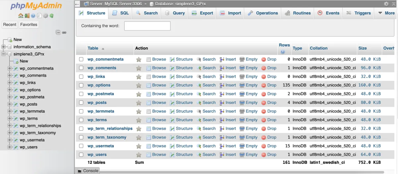Click the log out door icon
The width and height of the screenshot is (398, 174).
pyautogui.click(x=27, y=16)
